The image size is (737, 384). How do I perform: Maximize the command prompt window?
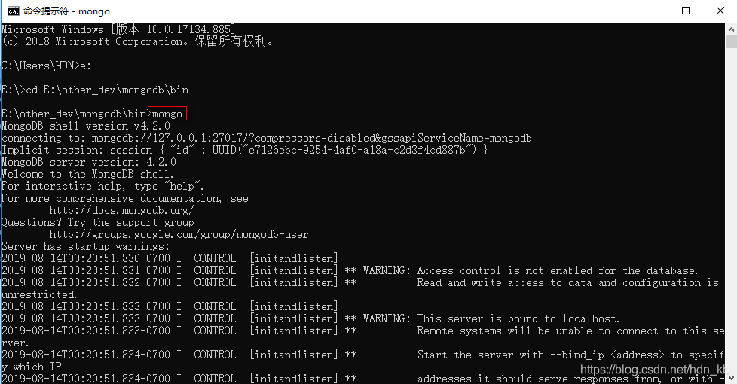(686, 11)
